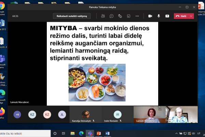Switch to Teams in the taskbar
This screenshot has height=137, width=205.
[90, 134]
